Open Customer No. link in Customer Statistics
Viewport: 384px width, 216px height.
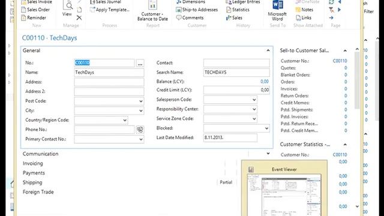pyautogui.click(x=340, y=155)
